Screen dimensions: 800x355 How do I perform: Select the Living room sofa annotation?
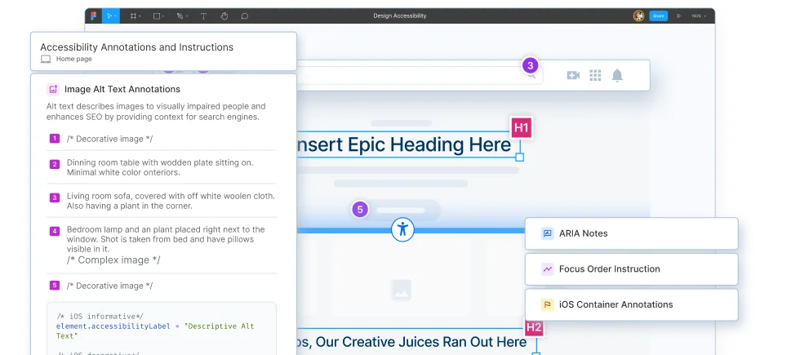click(162, 201)
